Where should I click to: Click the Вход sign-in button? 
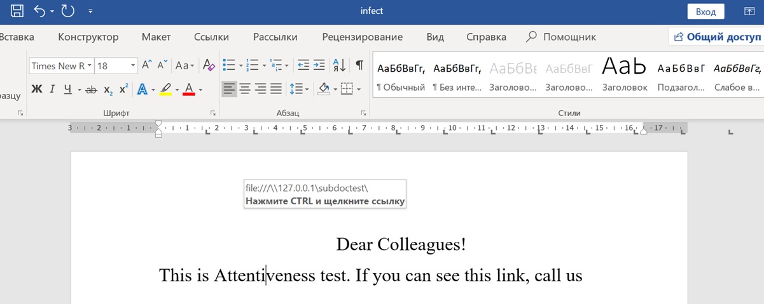point(705,11)
